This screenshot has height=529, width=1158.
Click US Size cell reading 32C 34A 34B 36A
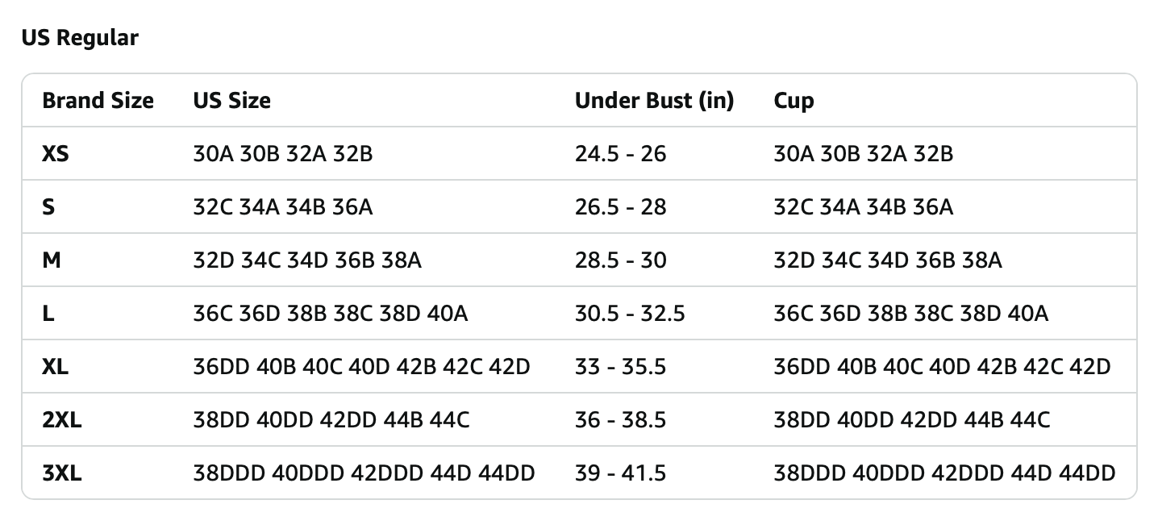(283, 206)
